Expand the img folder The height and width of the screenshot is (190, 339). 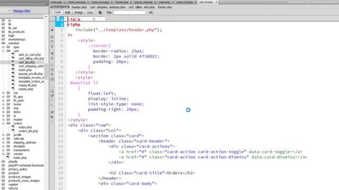3,108
